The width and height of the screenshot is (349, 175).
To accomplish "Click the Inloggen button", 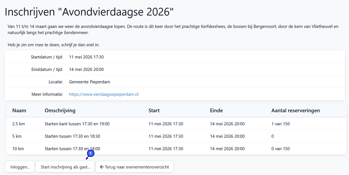I will point(19,167).
